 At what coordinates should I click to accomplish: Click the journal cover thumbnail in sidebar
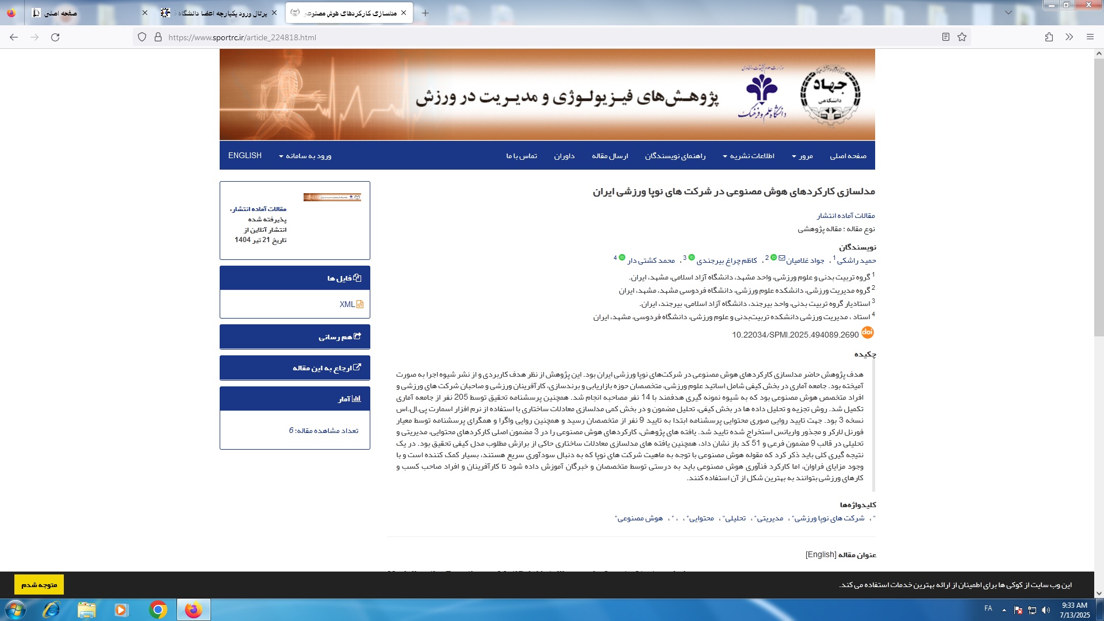click(332, 197)
